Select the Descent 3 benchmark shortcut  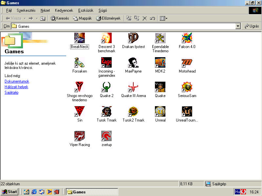[106, 38]
